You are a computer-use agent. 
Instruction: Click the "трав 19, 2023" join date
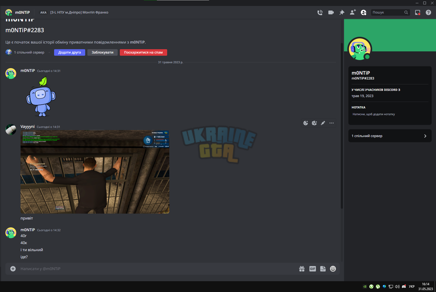[362, 96]
